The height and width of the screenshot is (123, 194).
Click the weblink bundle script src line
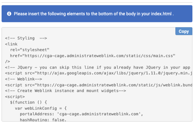click(x=98, y=85)
